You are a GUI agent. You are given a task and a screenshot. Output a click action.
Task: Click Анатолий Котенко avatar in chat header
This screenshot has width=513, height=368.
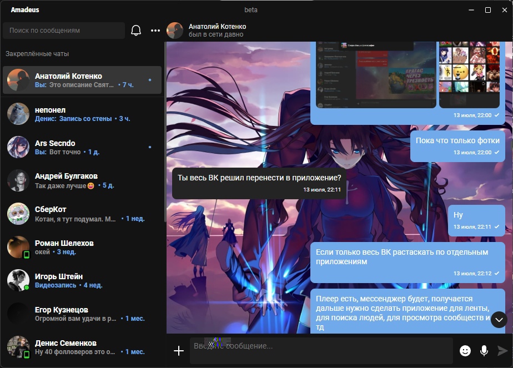(175, 31)
